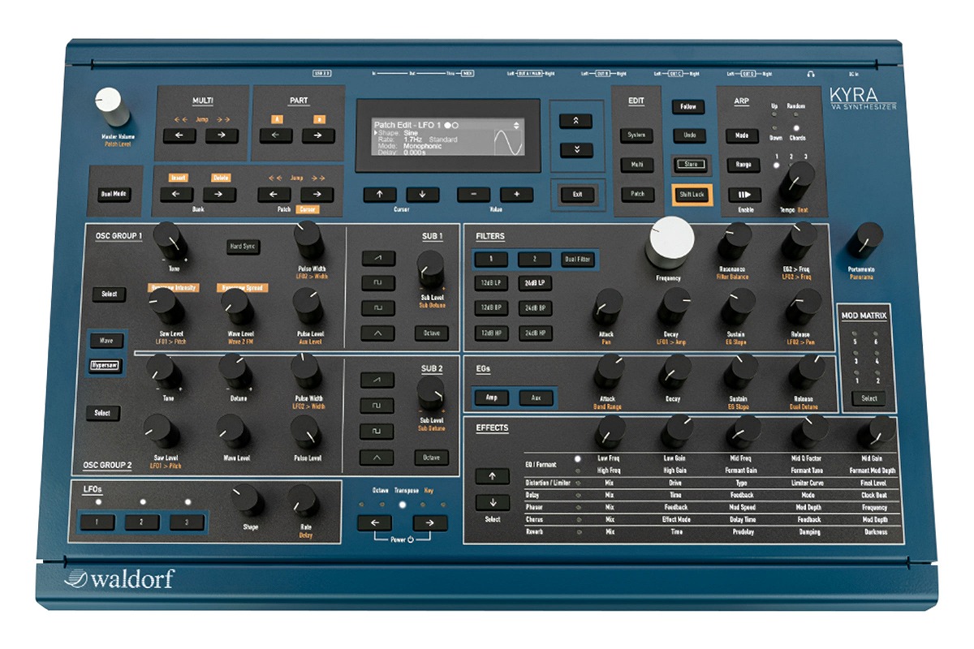This screenshot has height=649, width=974.
Task: Click the SUB 1 Octave button
Action: tap(431, 333)
